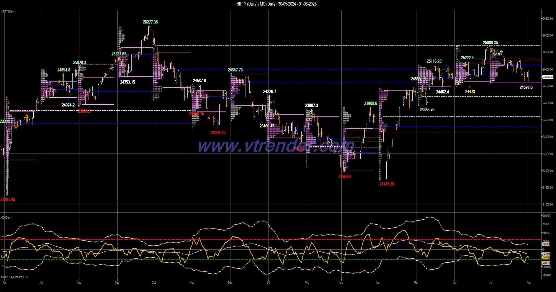The height and width of the screenshot is (292, 556).
Task: Click the 150.00 indicator axis label
Action: tap(546, 224)
